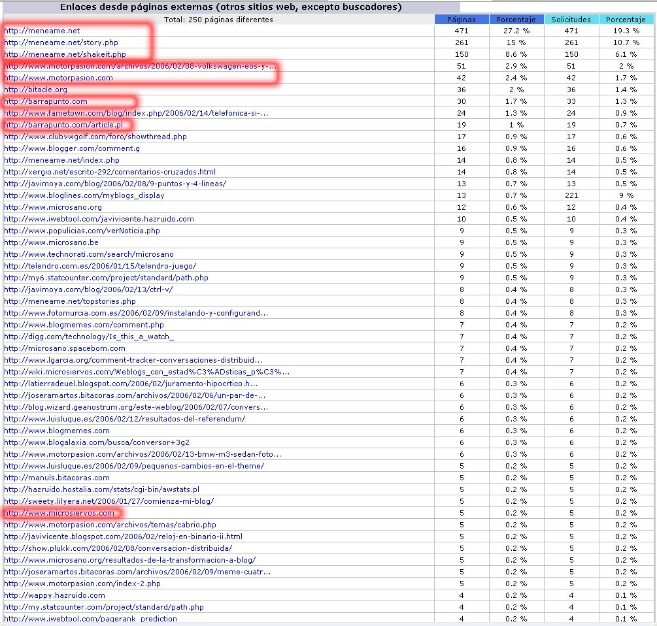Visit the http://www.microsano.org link

pyautogui.click(x=53, y=206)
